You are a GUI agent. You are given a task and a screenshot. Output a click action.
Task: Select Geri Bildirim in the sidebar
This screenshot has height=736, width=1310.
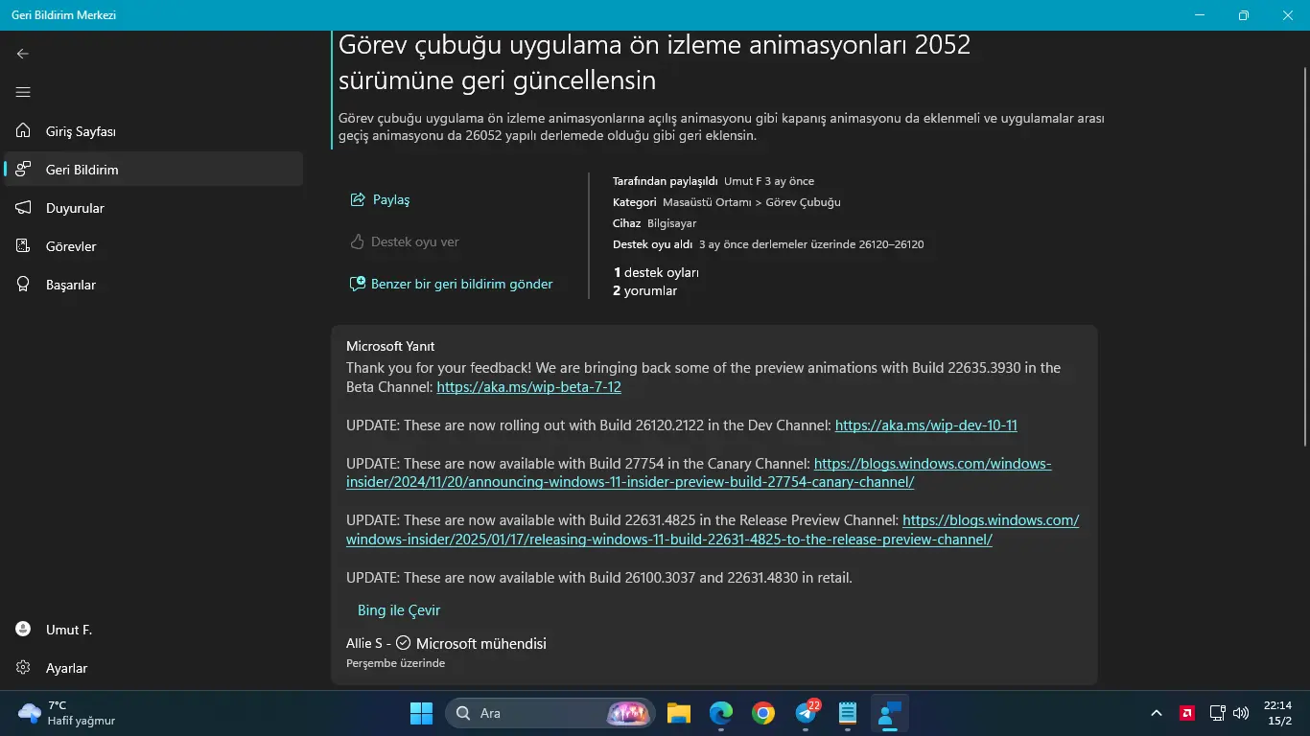(x=153, y=170)
